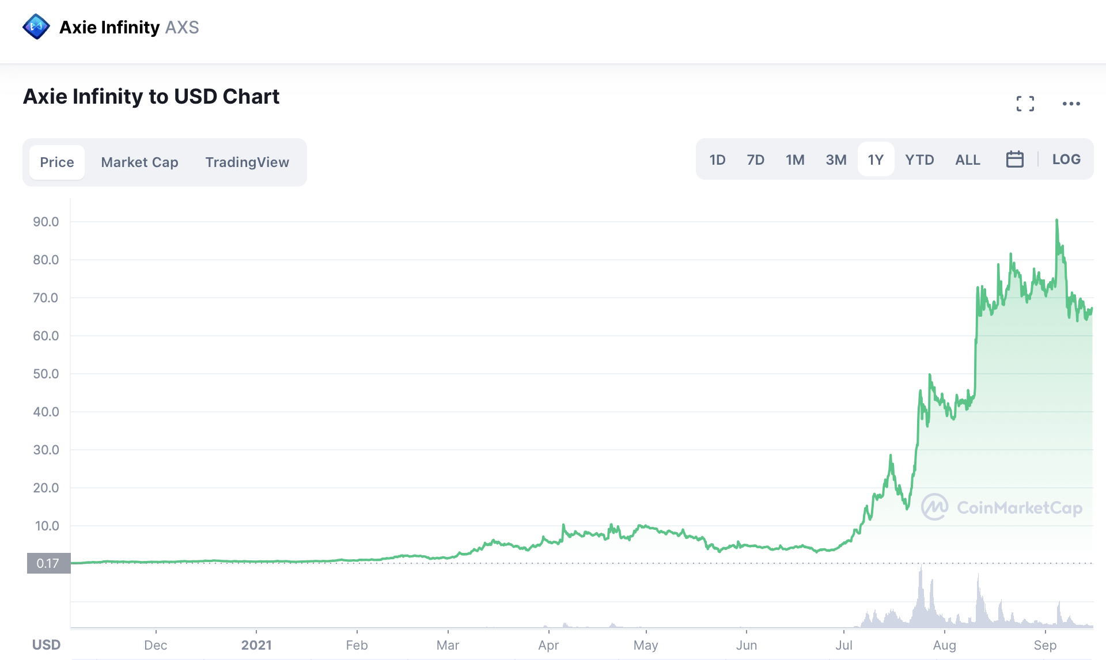Select the 1D time range
This screenshot has width=1106, height=660.
point(717,160)
